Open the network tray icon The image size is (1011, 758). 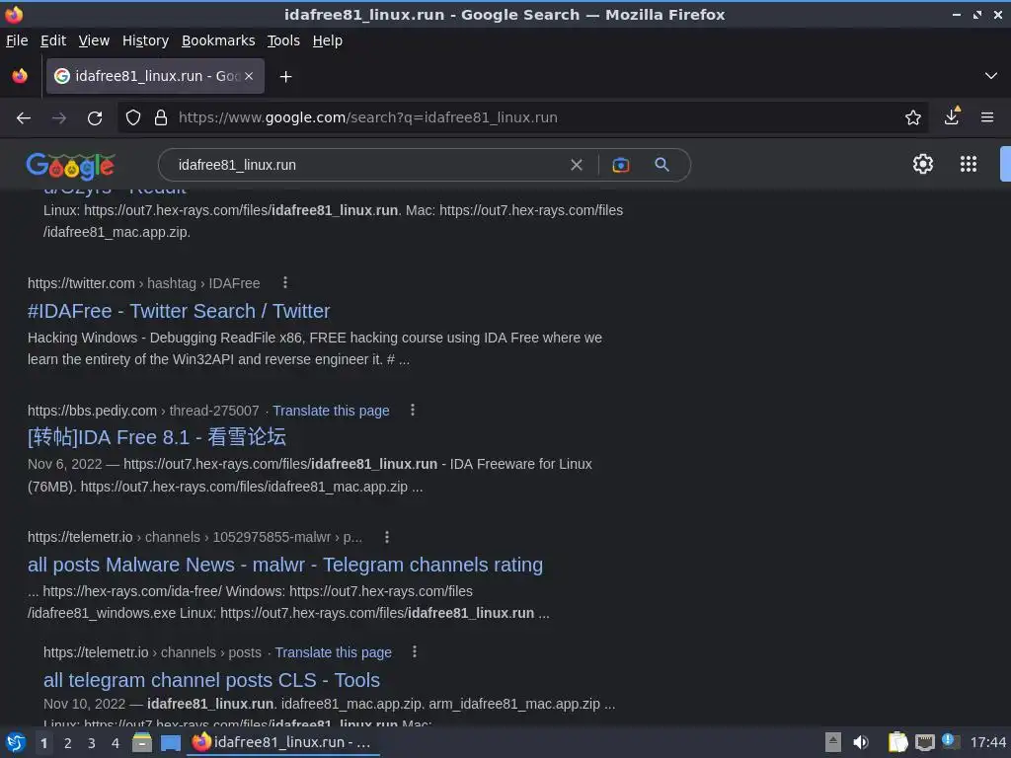click(924, 742)
